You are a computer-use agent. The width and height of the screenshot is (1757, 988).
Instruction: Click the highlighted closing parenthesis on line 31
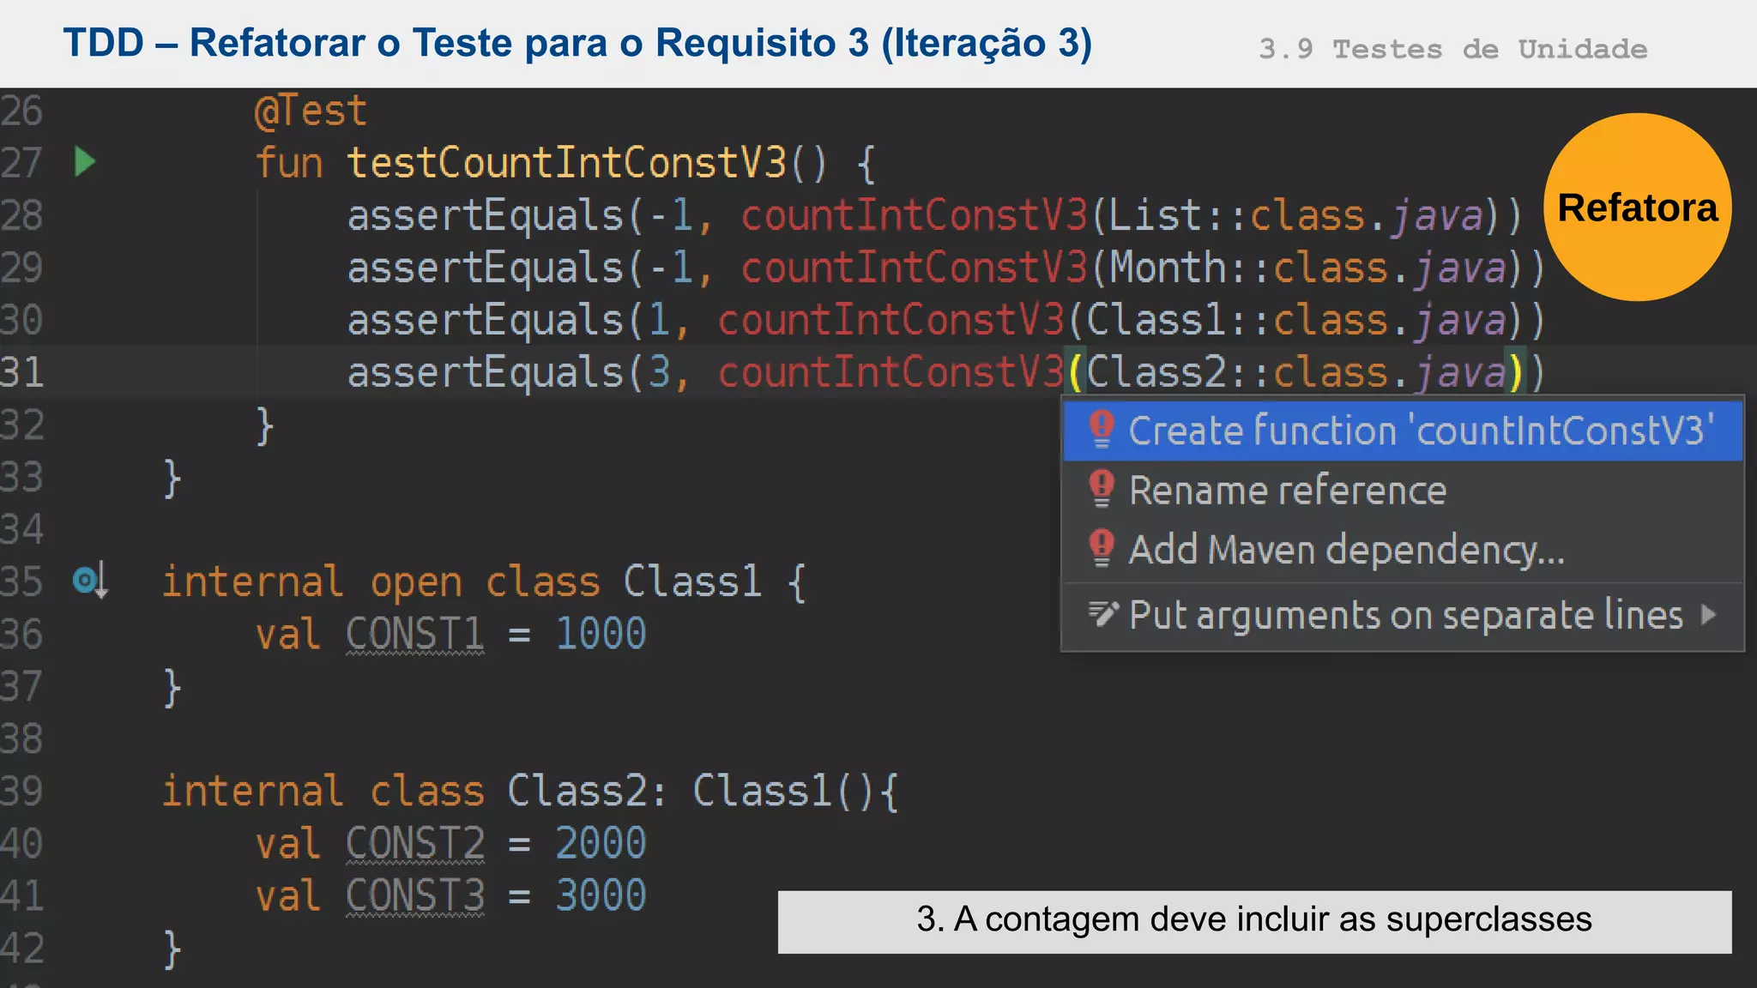(1516, 373)
